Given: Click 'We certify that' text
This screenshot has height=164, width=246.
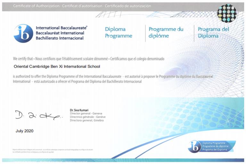Looking at the screenshot, I should (23, 59).
